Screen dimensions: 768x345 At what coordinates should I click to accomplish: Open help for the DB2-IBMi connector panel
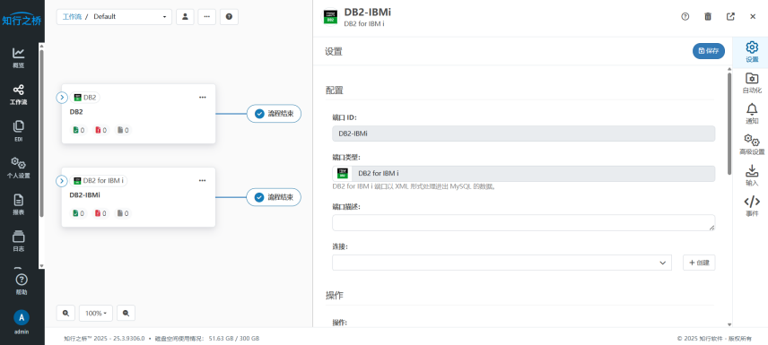(685, 17)
